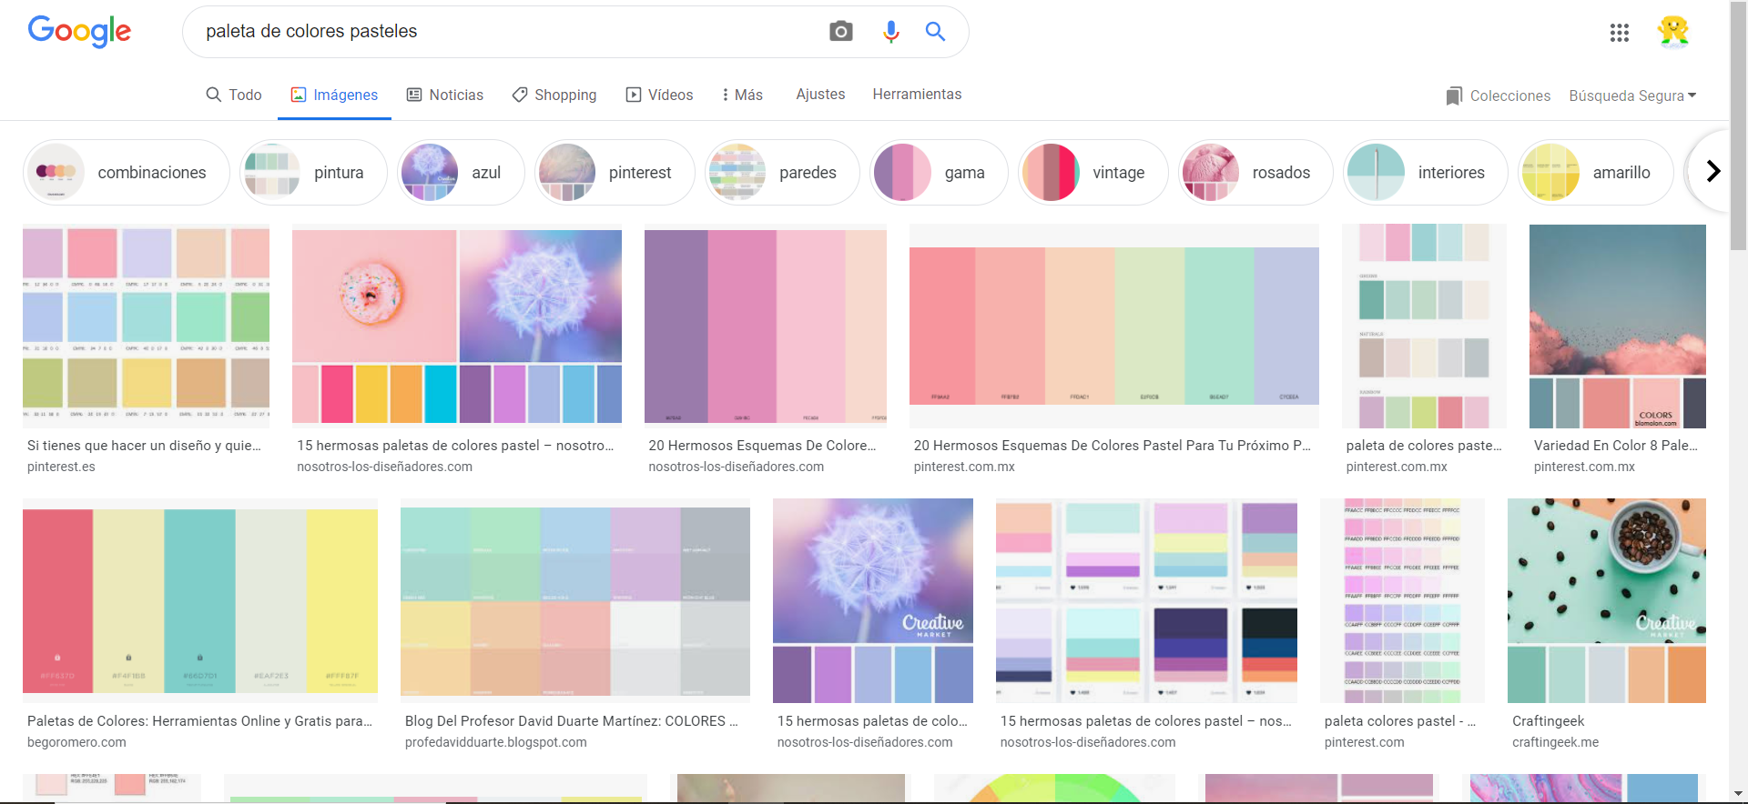The width and height of the screenshot is (1748, 804).
Task: Select the pinterest suggestion chip
Action: pyautogui.click(x=615, y=172)
